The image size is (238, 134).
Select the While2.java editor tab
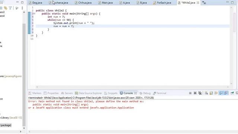click(188, 3)
